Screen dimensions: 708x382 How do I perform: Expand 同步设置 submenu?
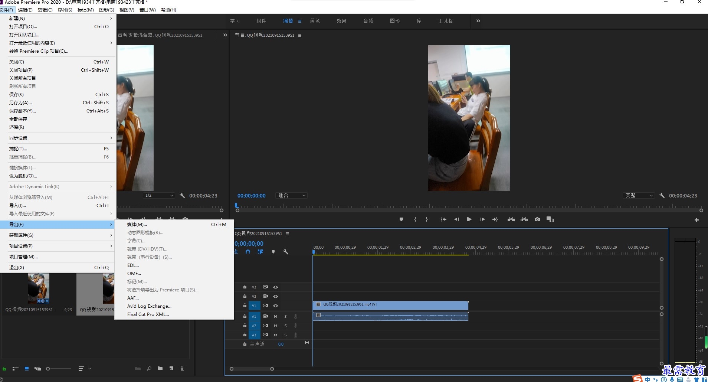pos(58,138)
